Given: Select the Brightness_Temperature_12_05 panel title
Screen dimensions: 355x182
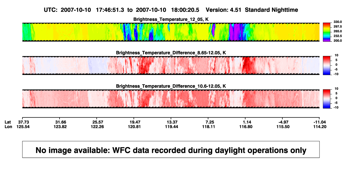Looking at the screenshot, I should [171, 19].
